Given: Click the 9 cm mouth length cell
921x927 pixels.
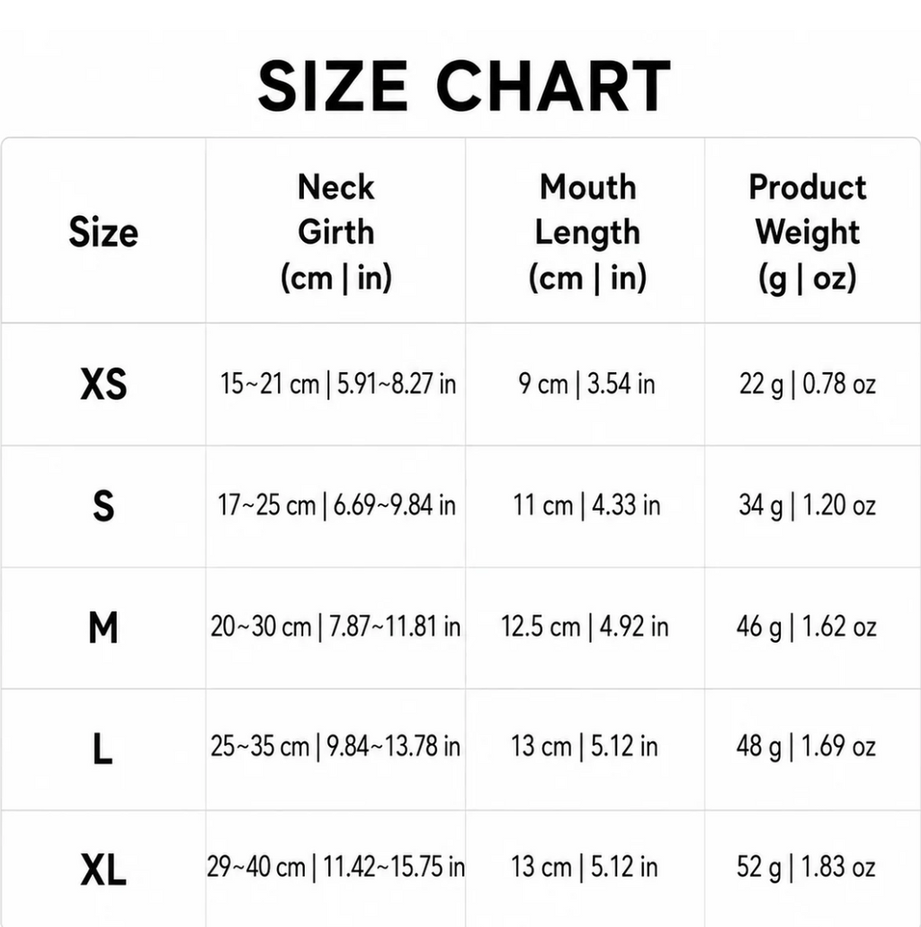Looking at the screenshot, I should coord(586,384).
